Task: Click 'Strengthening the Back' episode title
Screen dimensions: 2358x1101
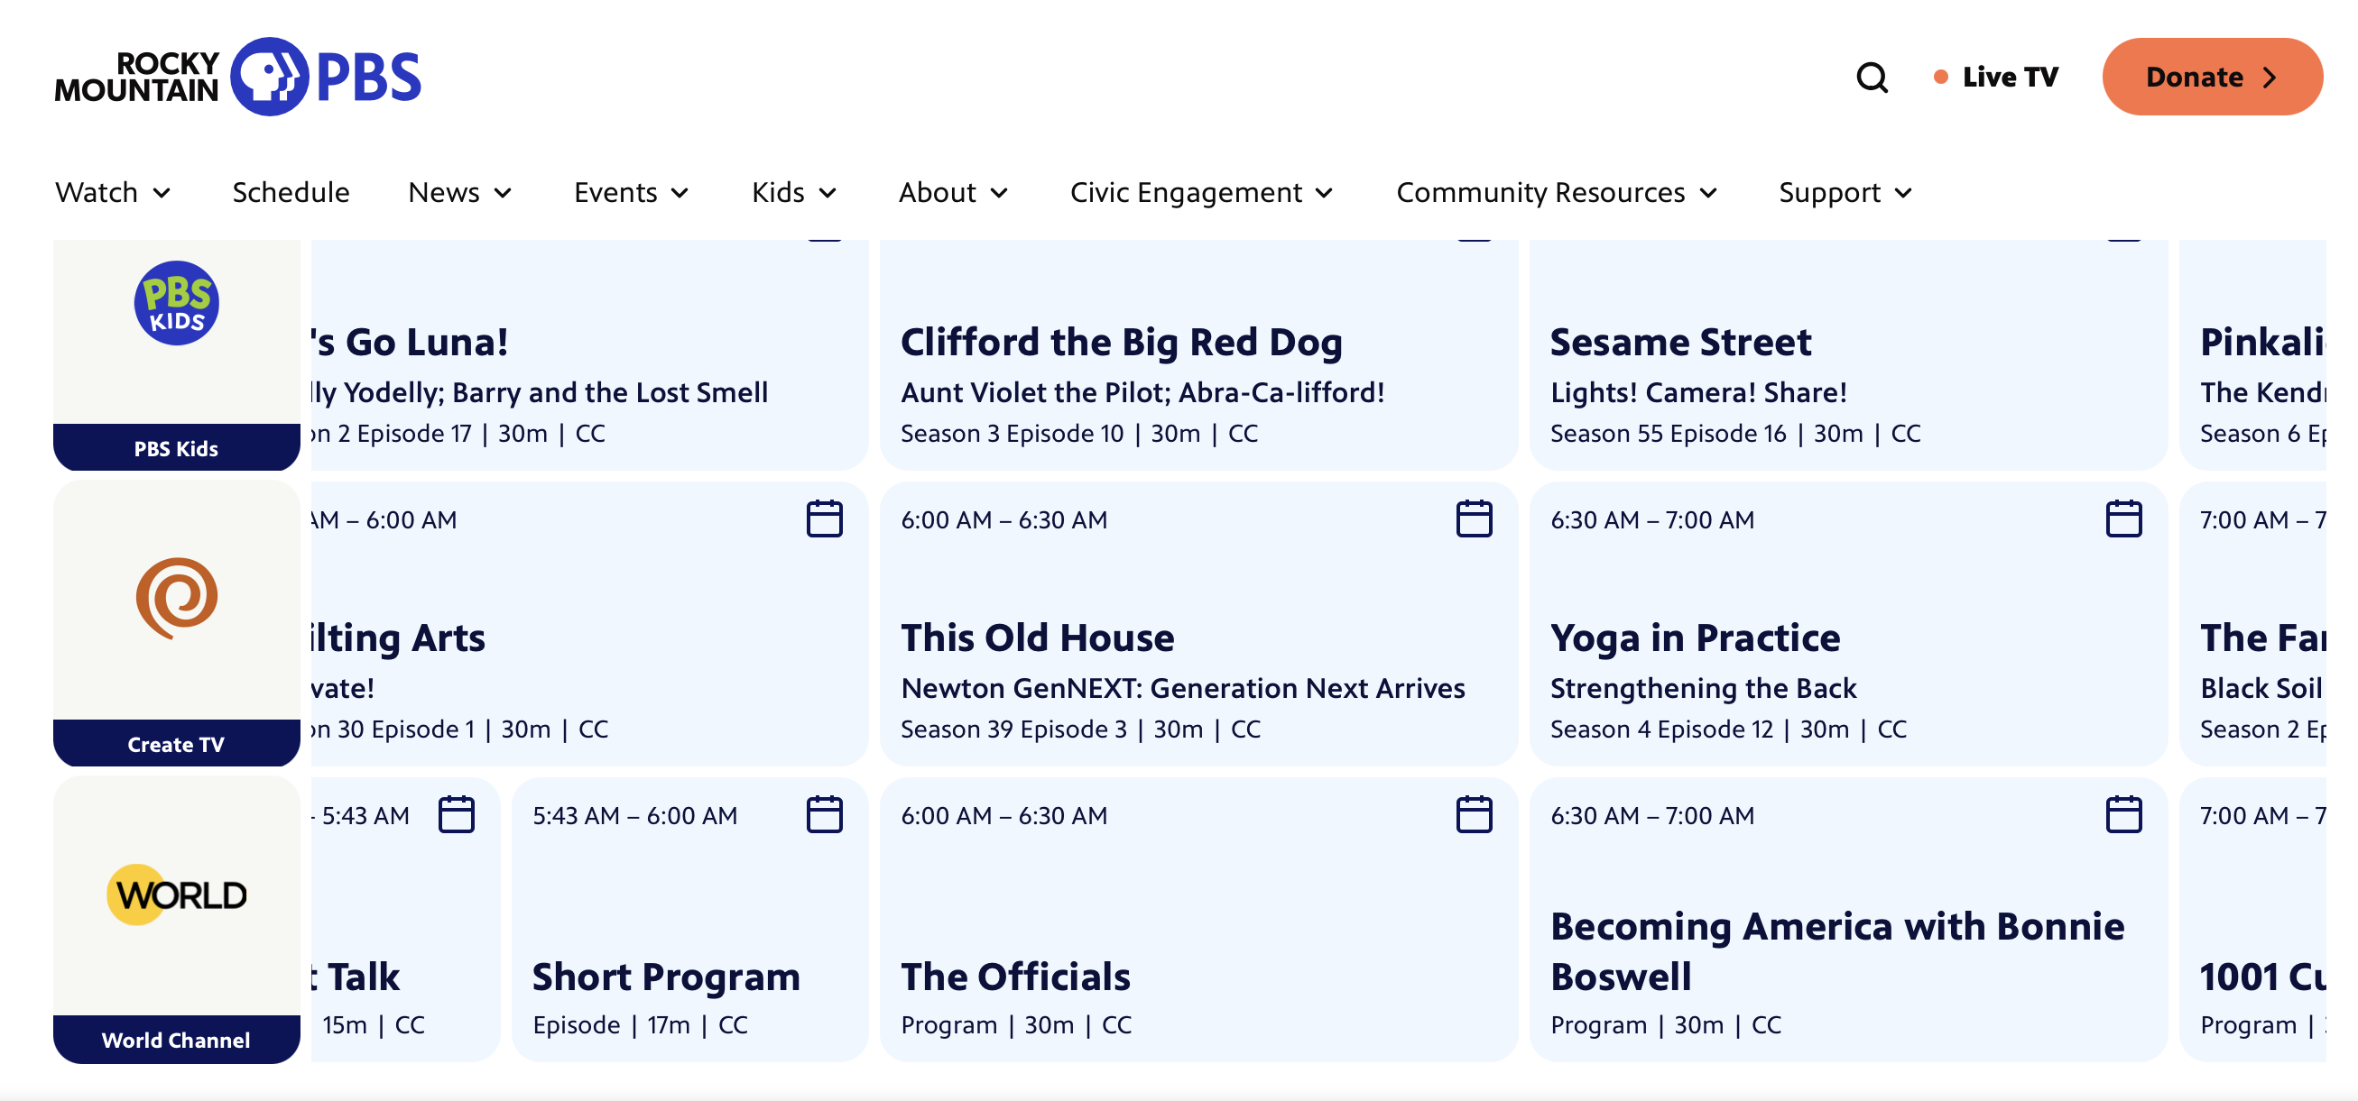Action: click(1703, 688)
